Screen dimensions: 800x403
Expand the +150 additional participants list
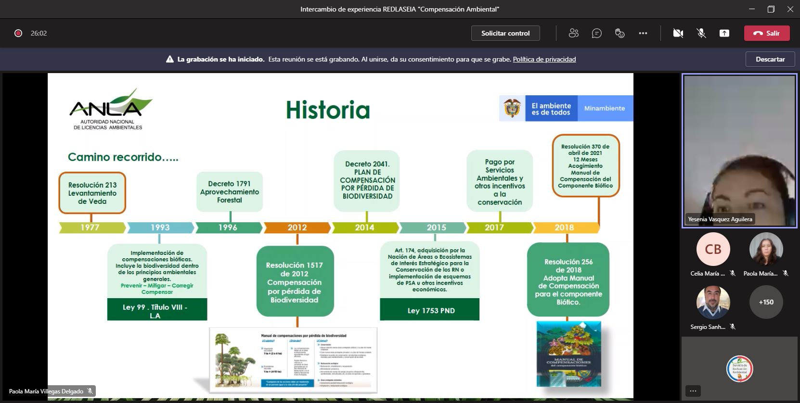[766, 302]
